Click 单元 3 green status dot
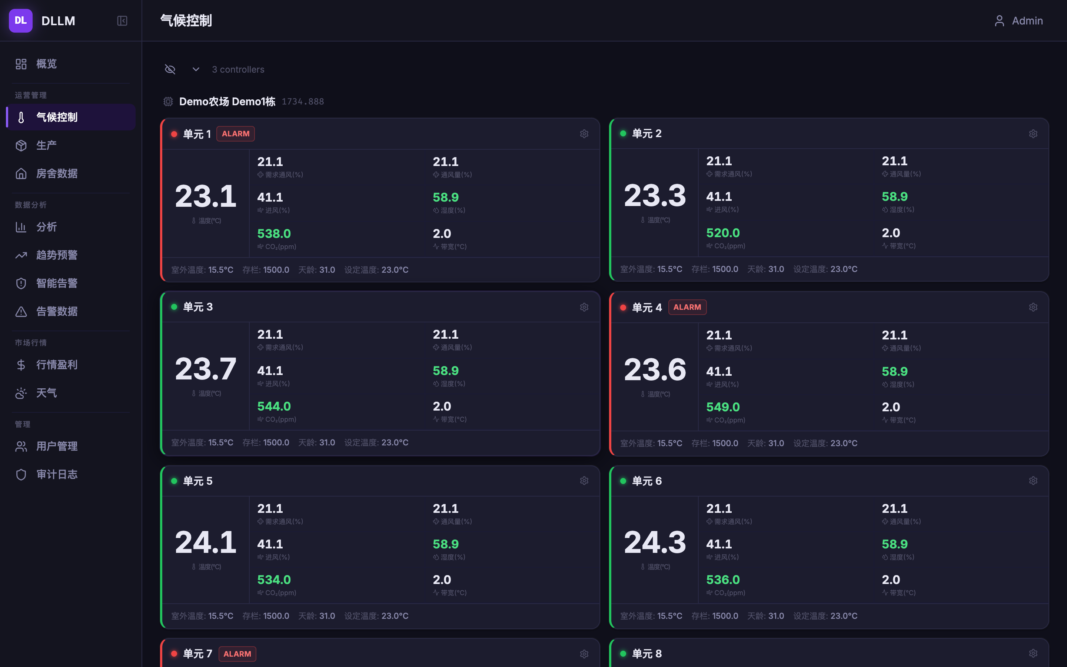Image resolution: width=1067 pixels, height=667 pixels. tap(174, 306)
